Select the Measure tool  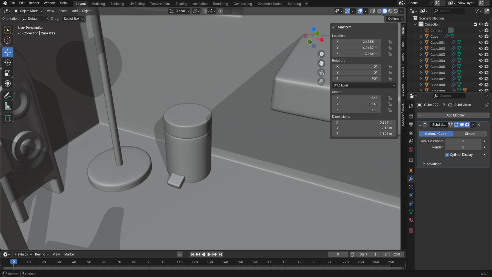click(8, 106)
